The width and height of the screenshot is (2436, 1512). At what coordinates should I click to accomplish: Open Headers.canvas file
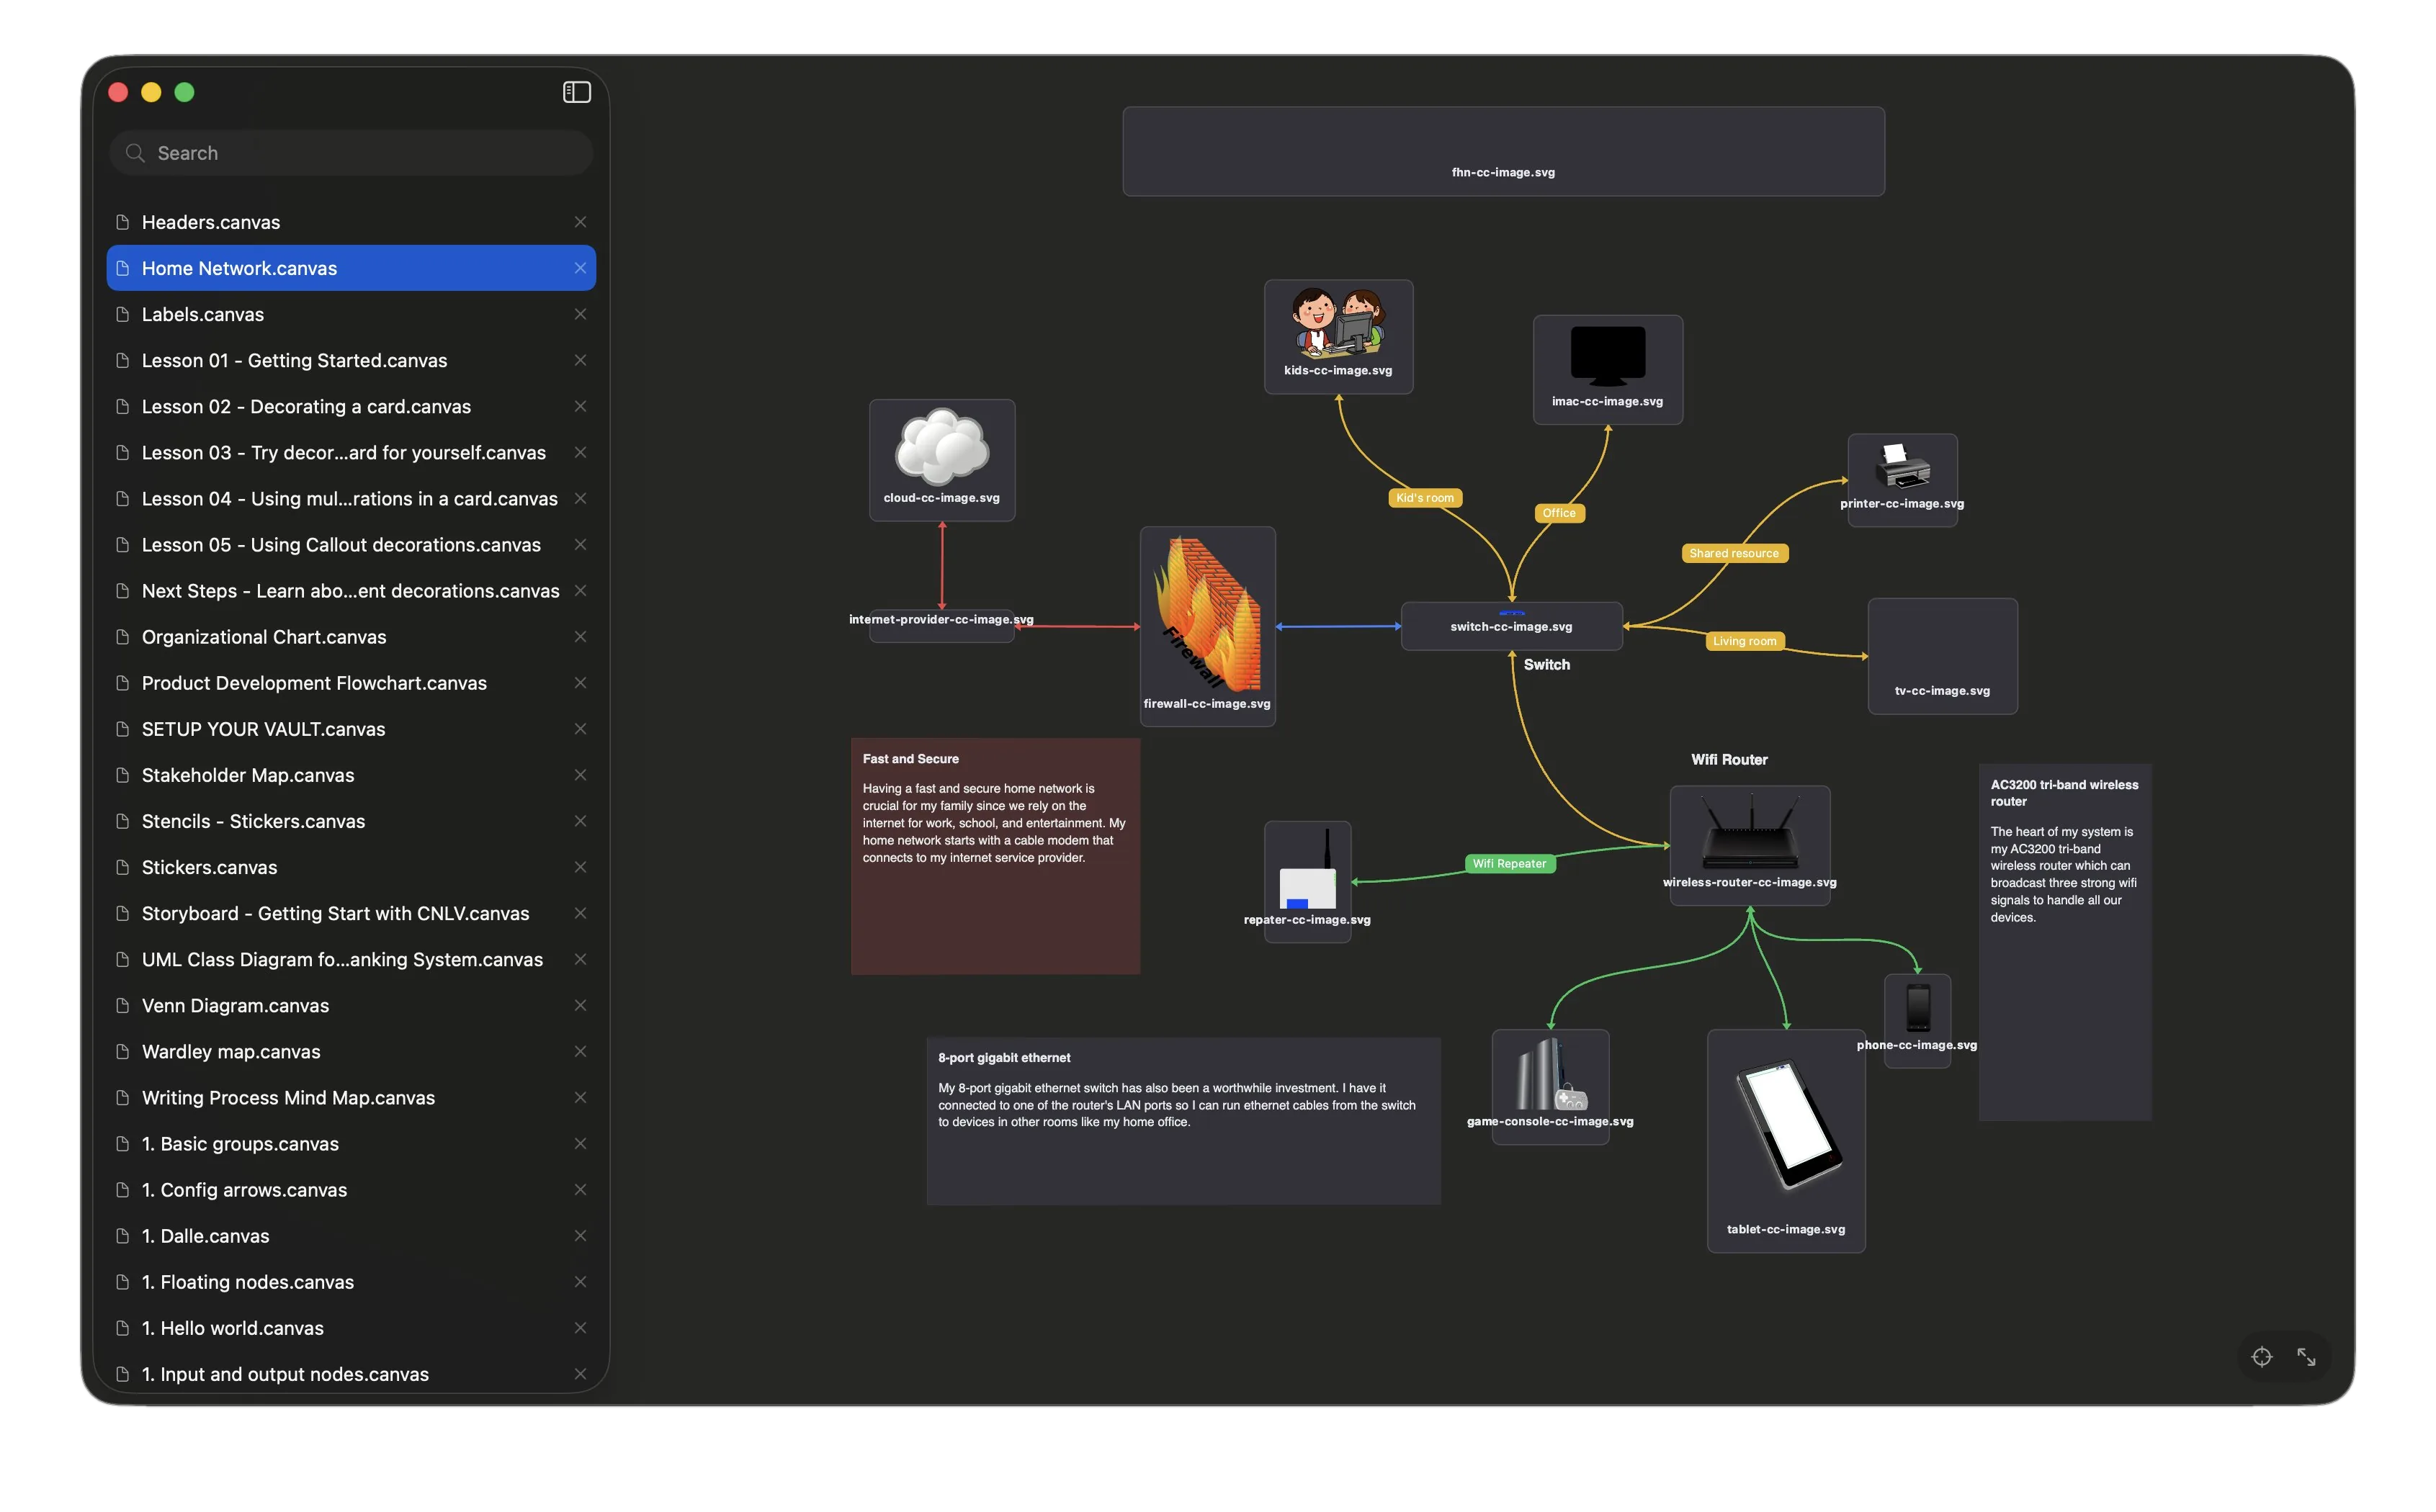point(351,222)
